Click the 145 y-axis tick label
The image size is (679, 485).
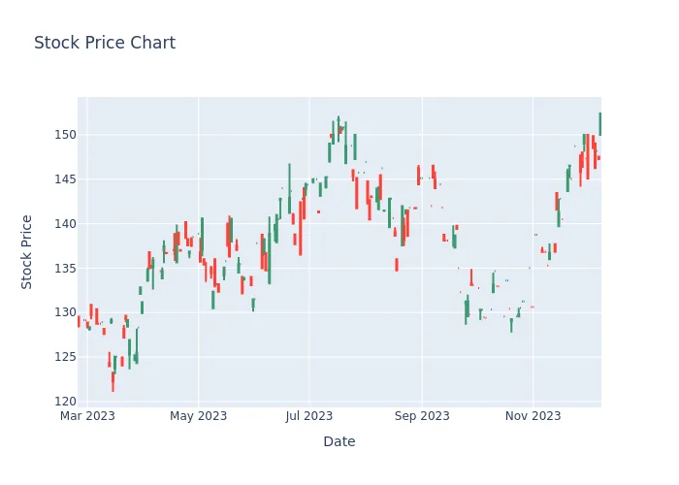coord(65,179)
